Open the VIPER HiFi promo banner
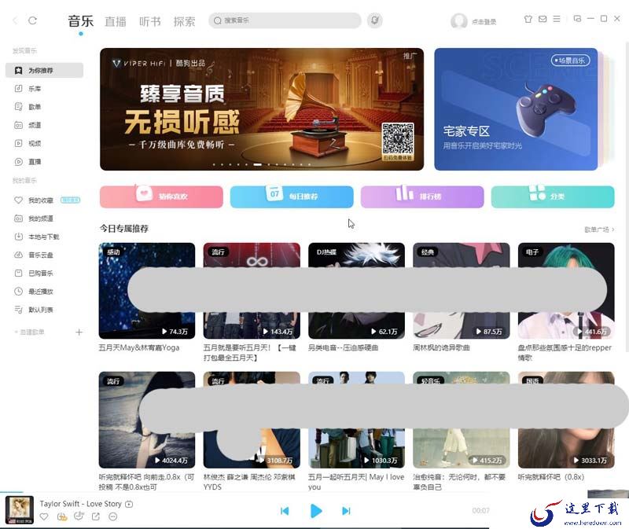 (x=262, y=109)
